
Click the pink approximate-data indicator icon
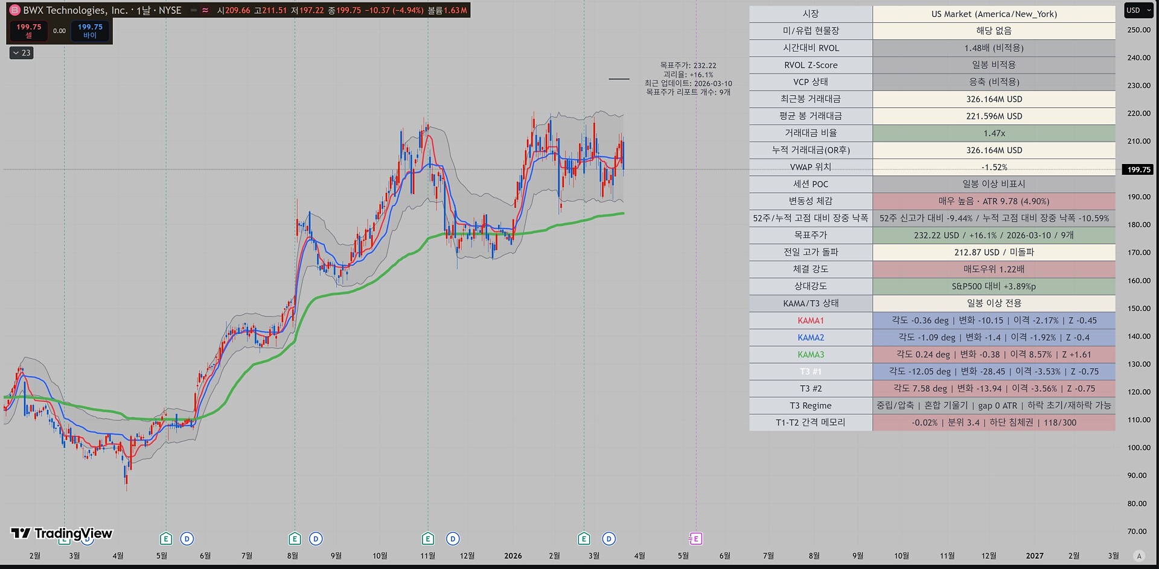(x=206, y=10)
